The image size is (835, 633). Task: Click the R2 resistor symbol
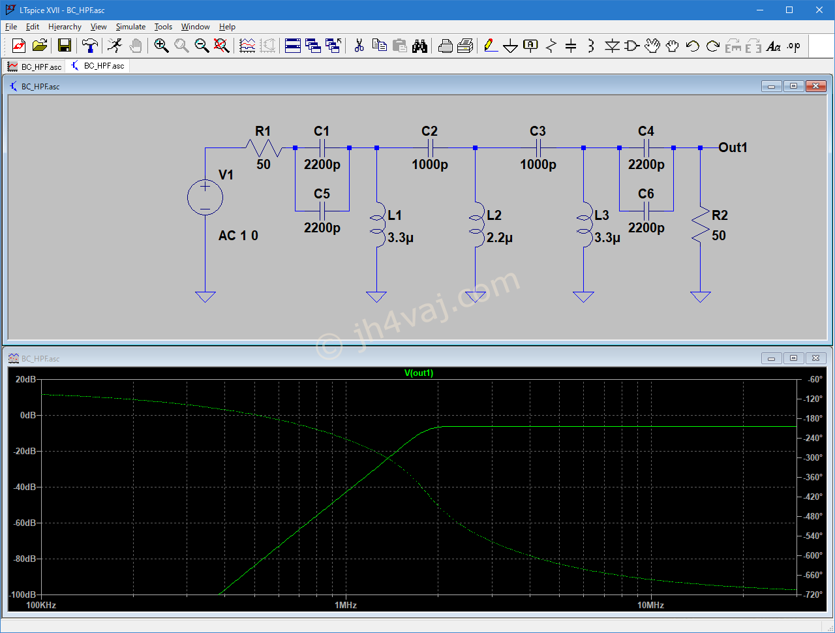(701, 225)
